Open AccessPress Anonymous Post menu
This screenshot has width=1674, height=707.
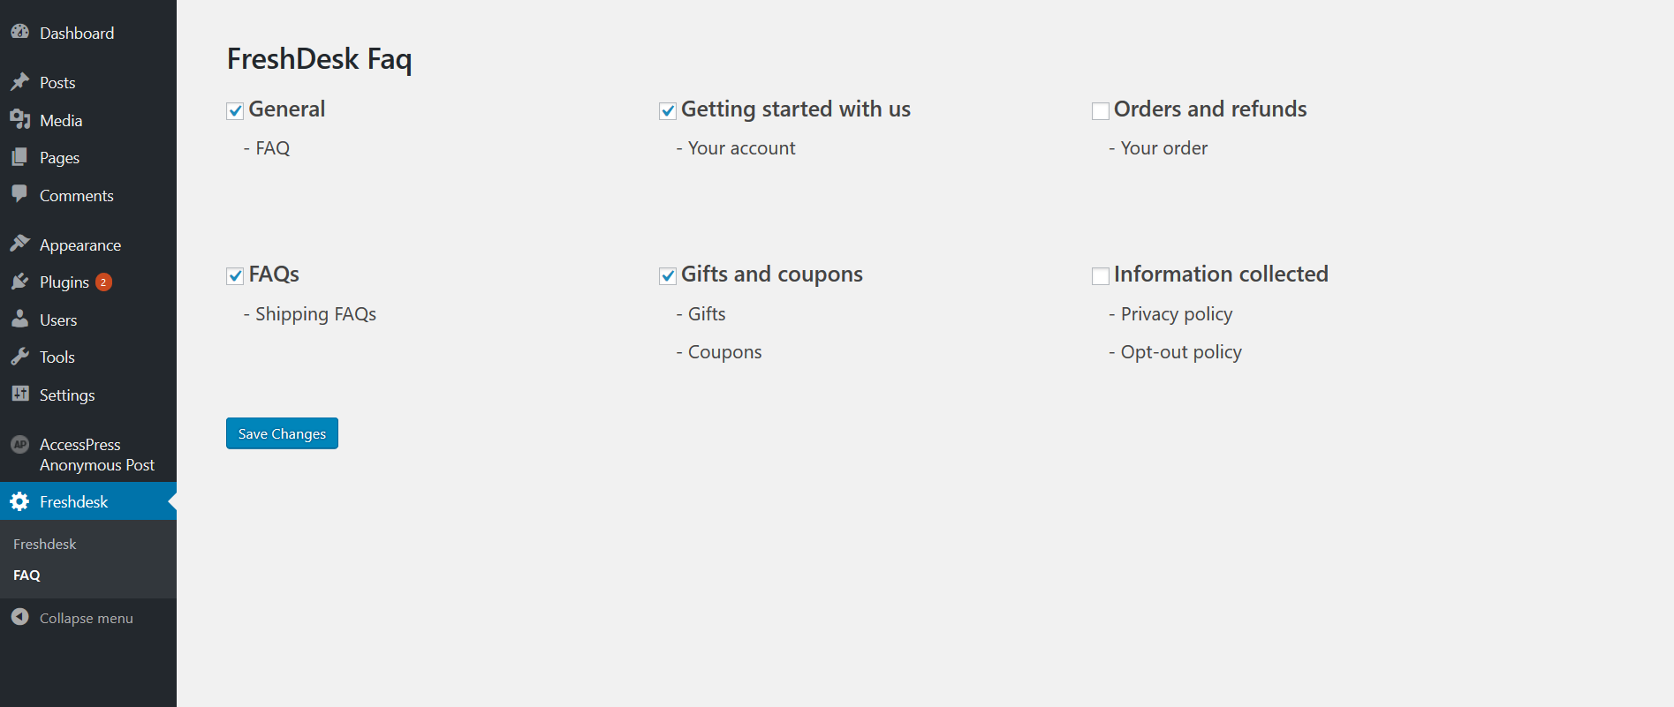point(96,455)
